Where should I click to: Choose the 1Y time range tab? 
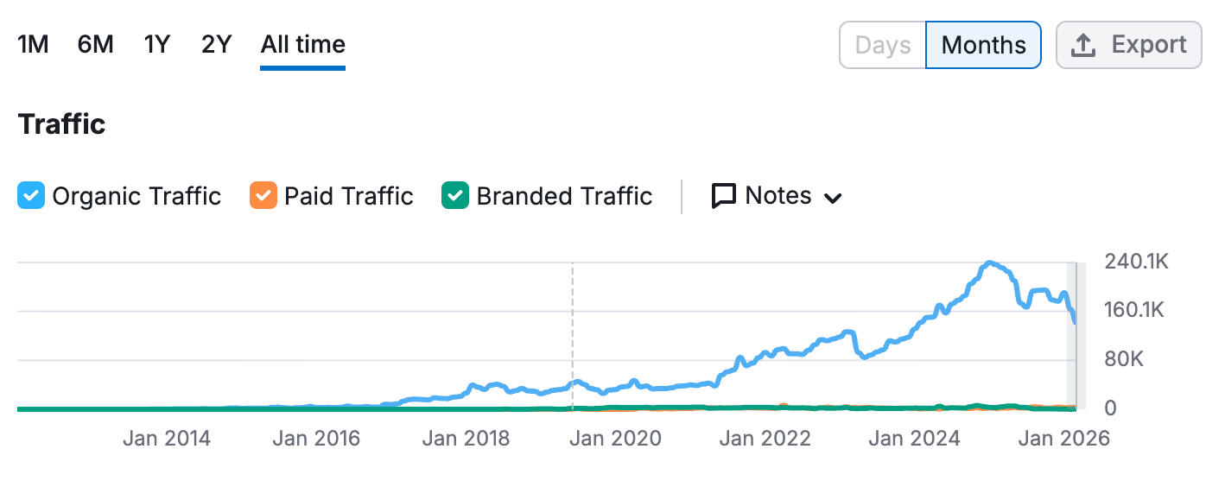point(156,44)
